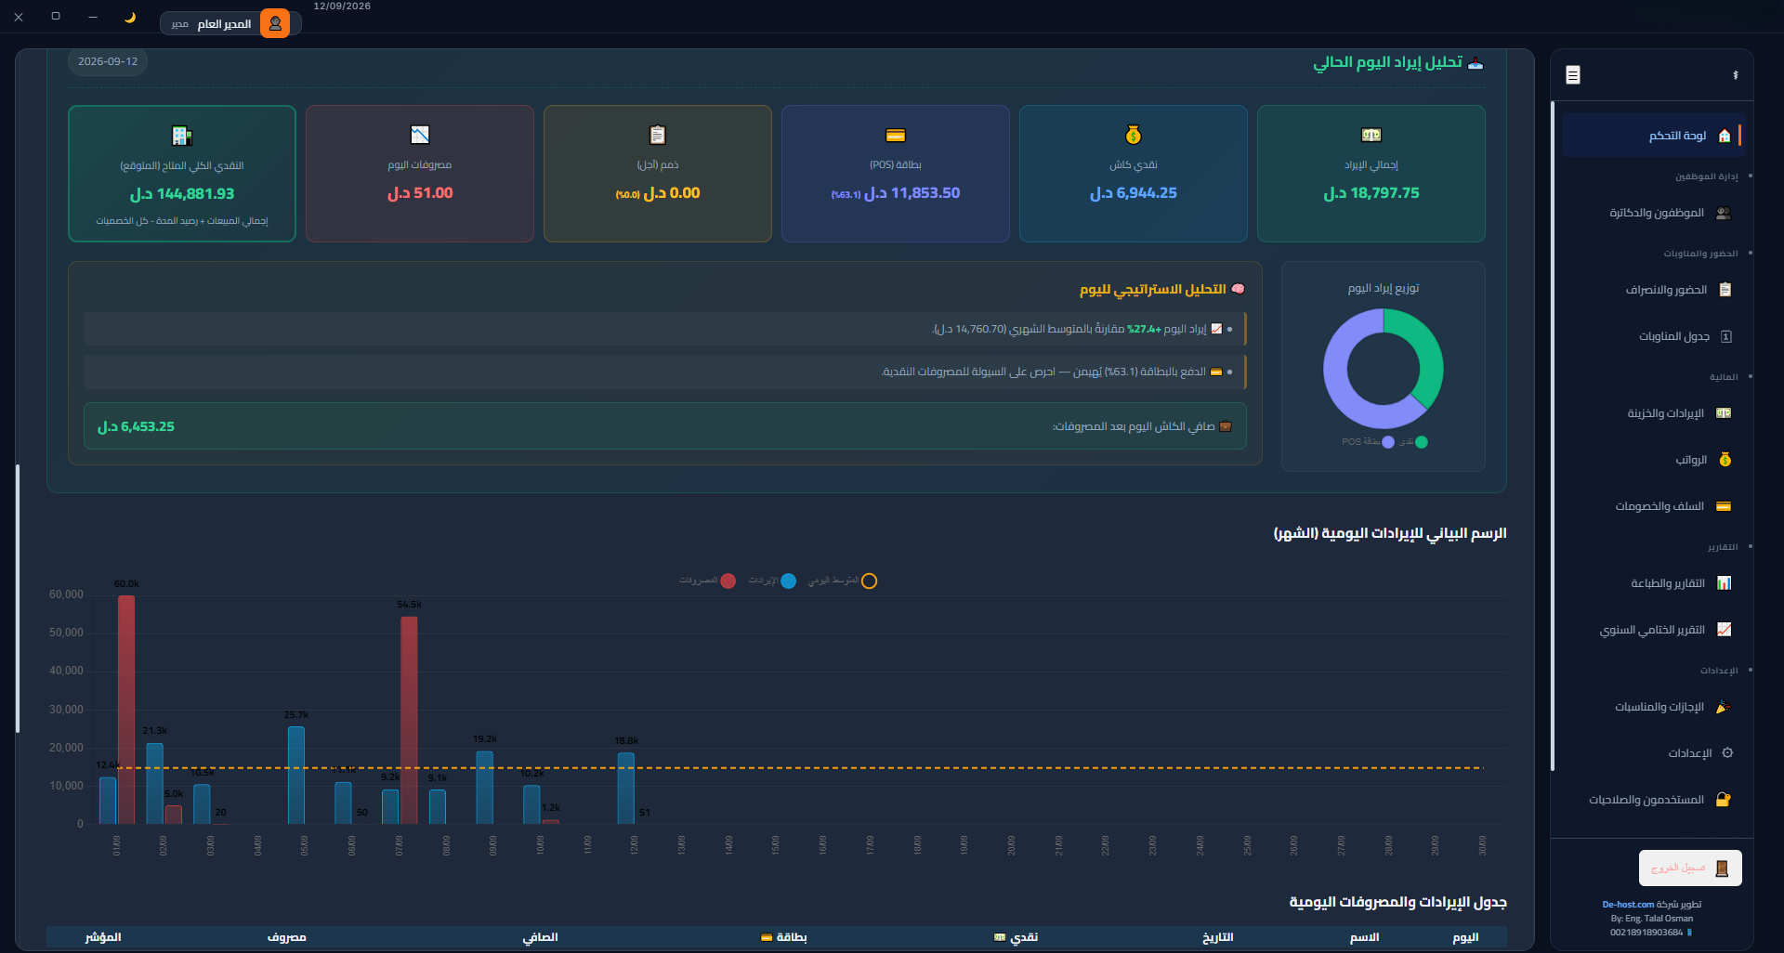1784x953 pixels.
Task: Click the ذمم آجل clipboard icon
Action: 658,136
